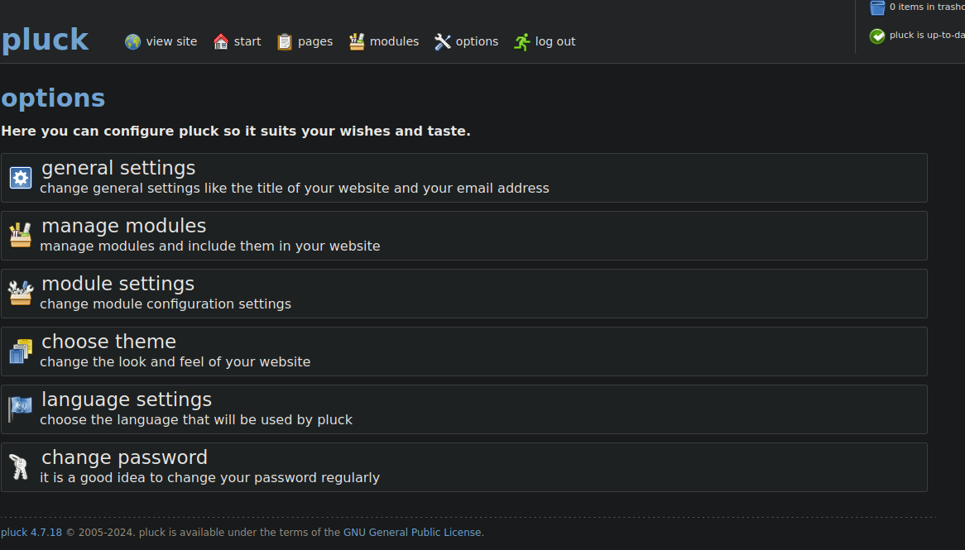Viewport: 965px width, 550px height.
Task: Open the pages menu item
Action: 315,42
